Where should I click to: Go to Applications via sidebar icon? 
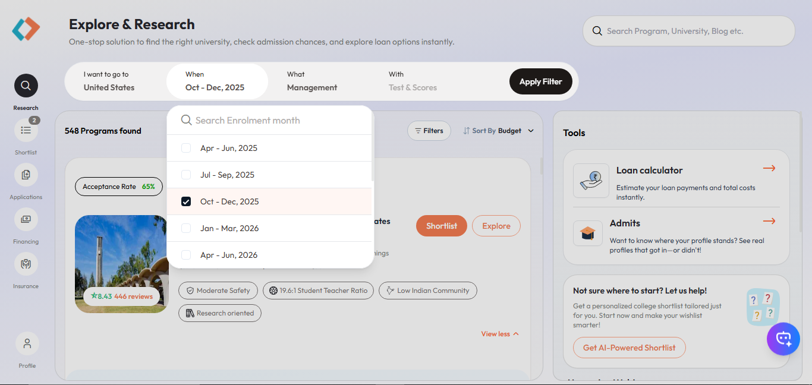(x=26, y=175)
